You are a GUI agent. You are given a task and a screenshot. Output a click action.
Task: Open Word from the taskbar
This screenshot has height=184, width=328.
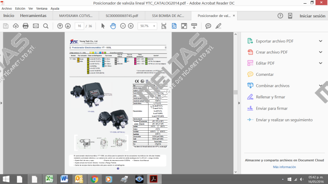click(64, 179)
